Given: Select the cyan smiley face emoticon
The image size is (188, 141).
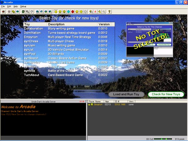Looking at the screenshot, I should pos(68,12).
